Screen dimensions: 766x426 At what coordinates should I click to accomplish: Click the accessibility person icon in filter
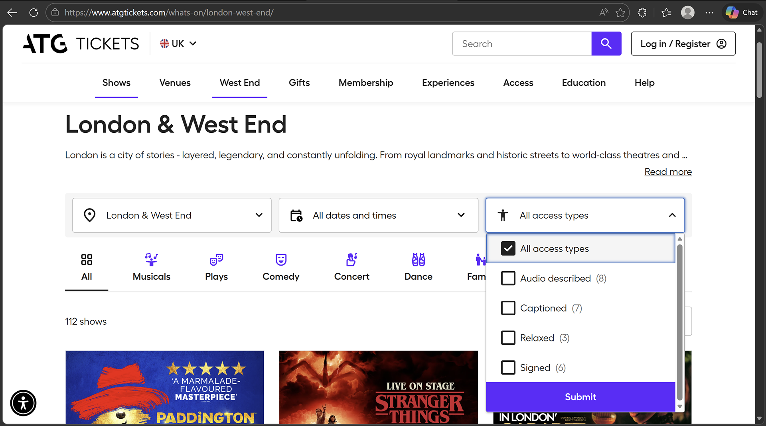coord(503,215)
